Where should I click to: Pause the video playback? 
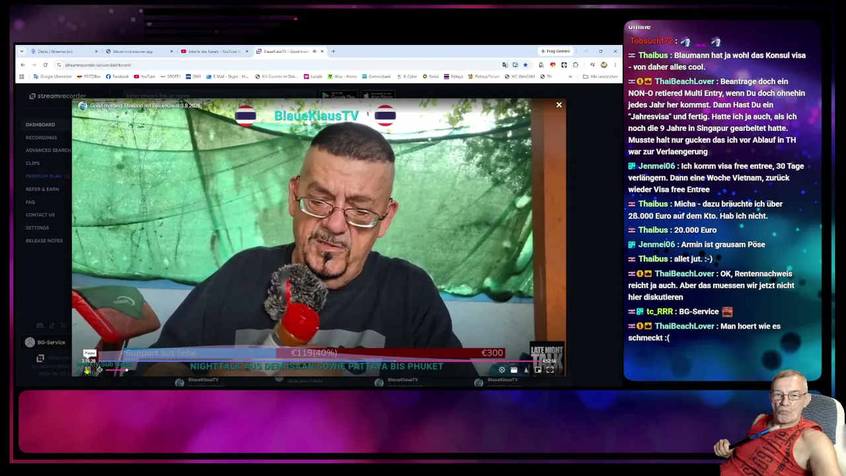click(87, 370)
